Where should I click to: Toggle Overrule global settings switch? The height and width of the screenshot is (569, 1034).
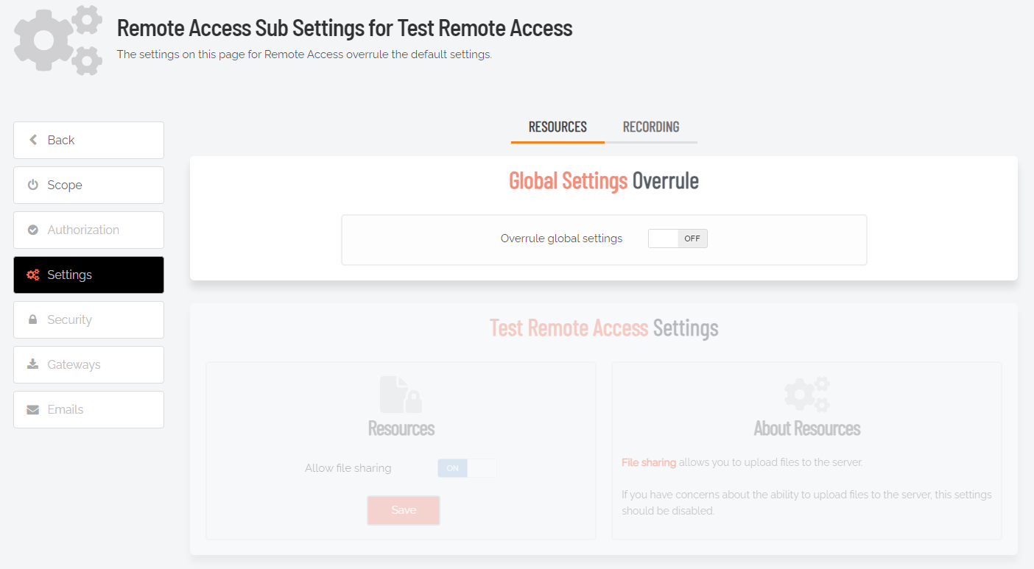tap(678, 238)
